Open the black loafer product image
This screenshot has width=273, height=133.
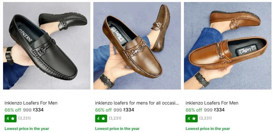pyautogui.click(x=47, y=46)
